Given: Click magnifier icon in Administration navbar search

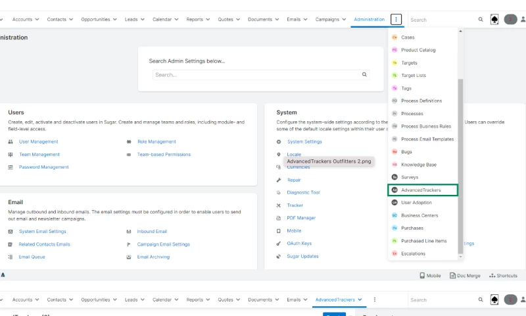Looking at the screenshot, I should tap(481, 20).
